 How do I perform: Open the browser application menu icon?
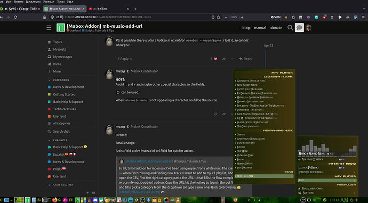(x=363, y=17)
